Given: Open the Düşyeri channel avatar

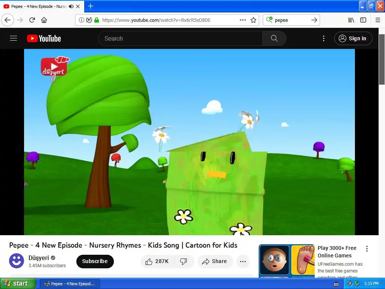Looking at the screenshot, I should coord(17,261).
